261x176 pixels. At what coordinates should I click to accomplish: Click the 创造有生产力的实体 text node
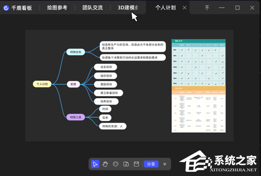[133, 47]
